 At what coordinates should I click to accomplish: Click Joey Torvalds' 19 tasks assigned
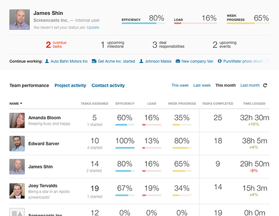pyautogui.click(x=95, y=189)
